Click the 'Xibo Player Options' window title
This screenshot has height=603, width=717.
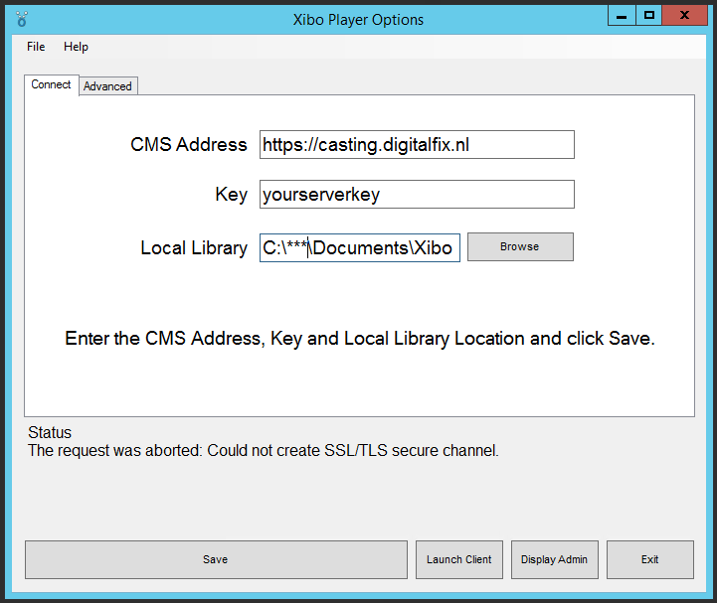tap(358, 20)
